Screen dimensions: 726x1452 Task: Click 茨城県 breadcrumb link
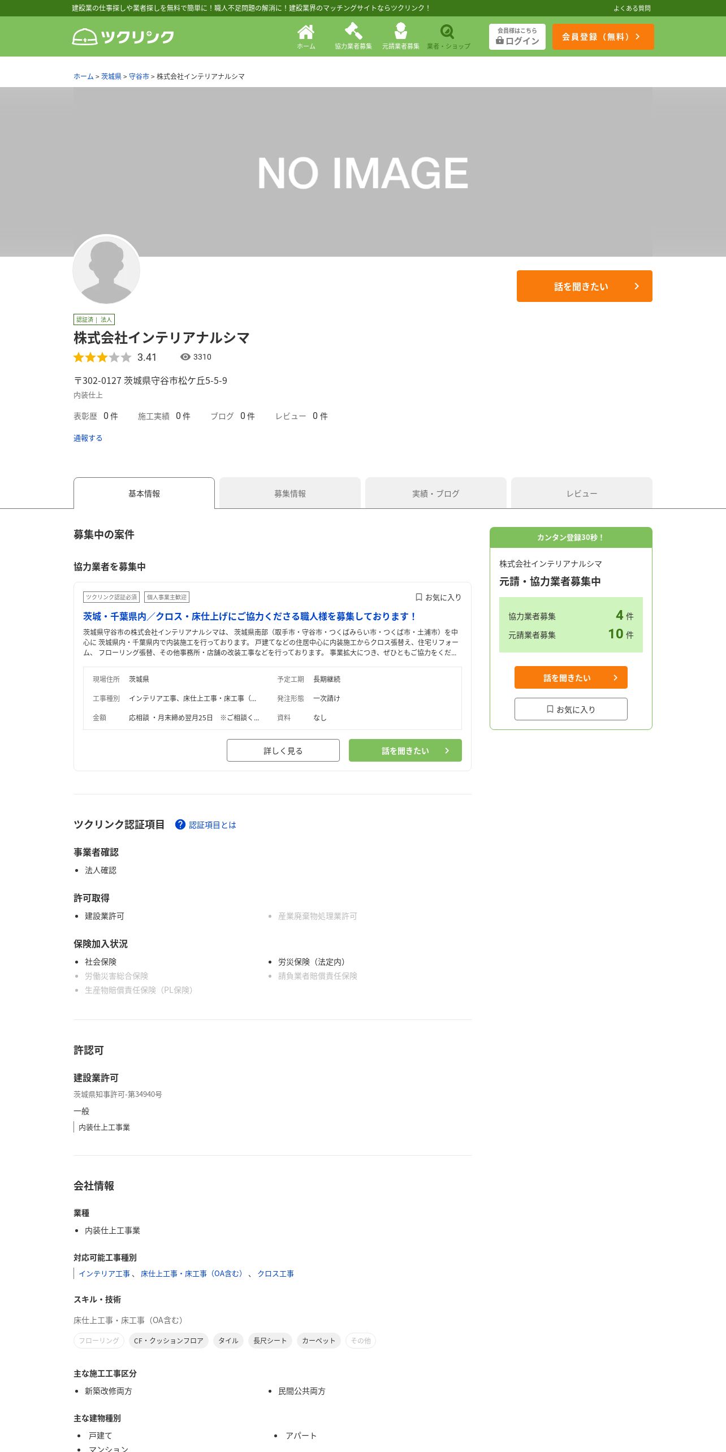coord(111,76)
